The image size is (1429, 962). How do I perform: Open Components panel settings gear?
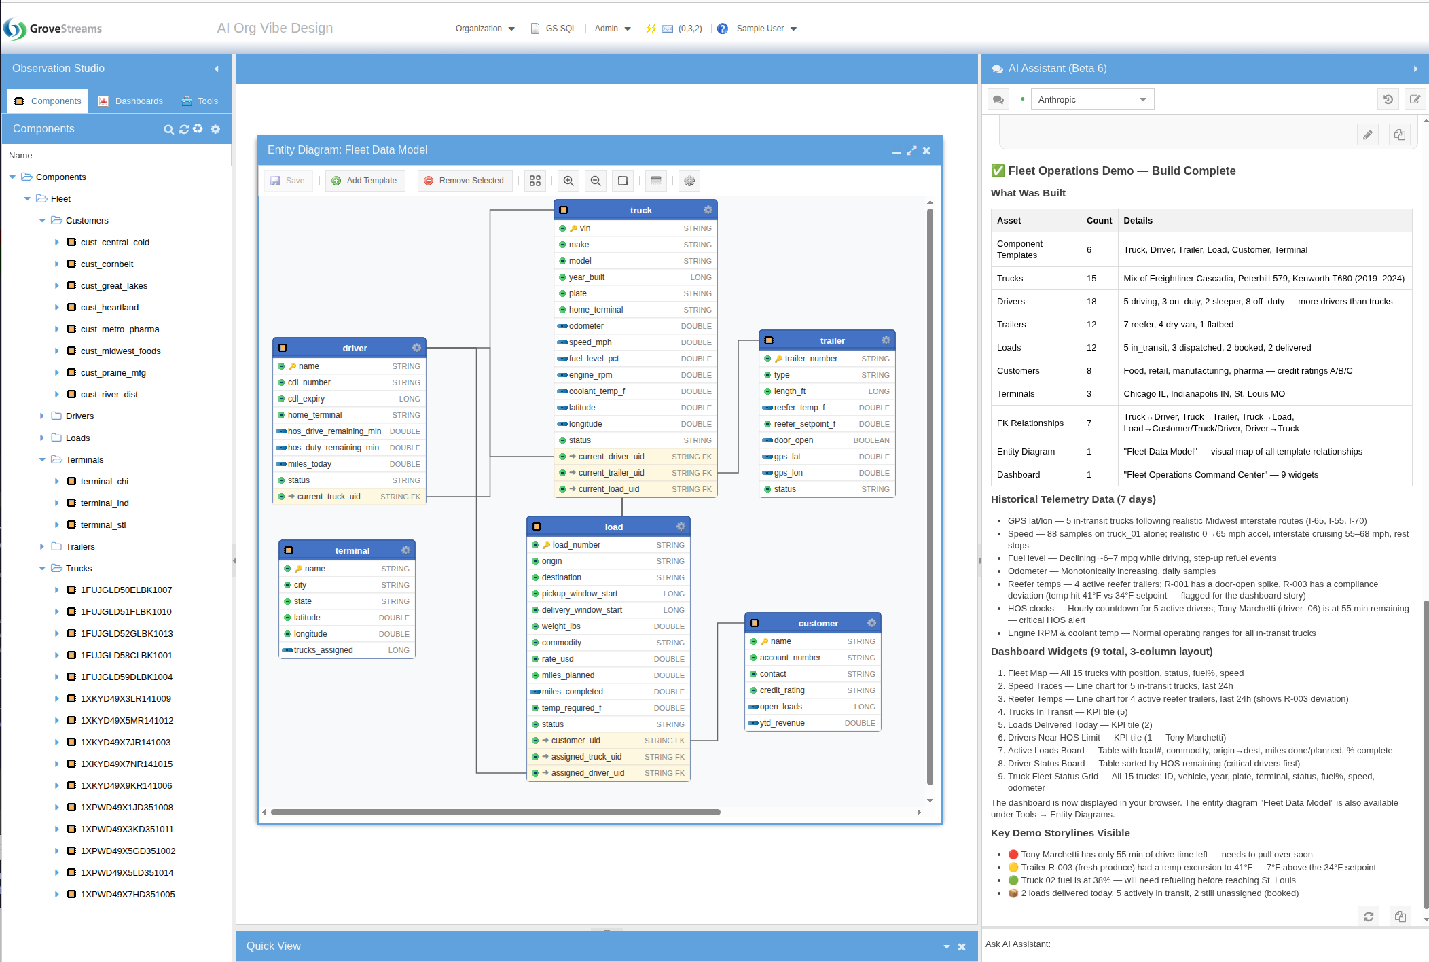tap(215, 129)
